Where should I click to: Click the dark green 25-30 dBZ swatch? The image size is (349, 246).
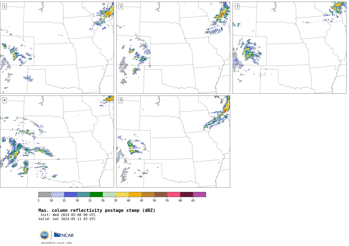(96, 194)
